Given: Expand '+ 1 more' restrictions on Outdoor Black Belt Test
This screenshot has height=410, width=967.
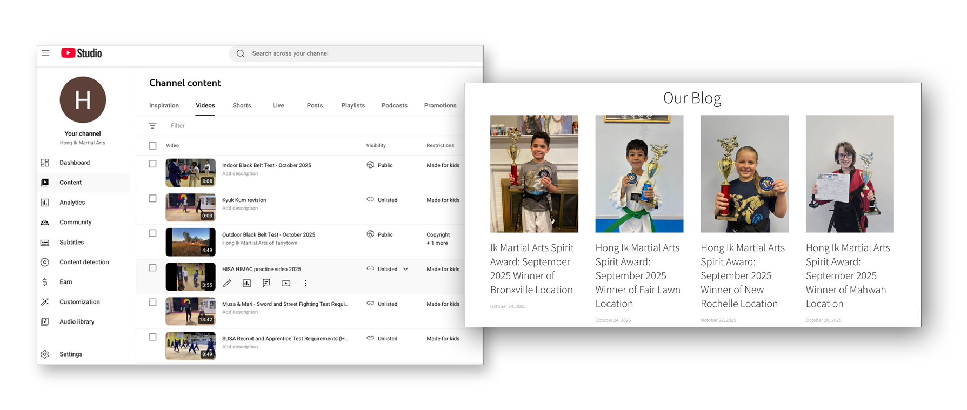Looking at the screenshot, I should point(437,243).
